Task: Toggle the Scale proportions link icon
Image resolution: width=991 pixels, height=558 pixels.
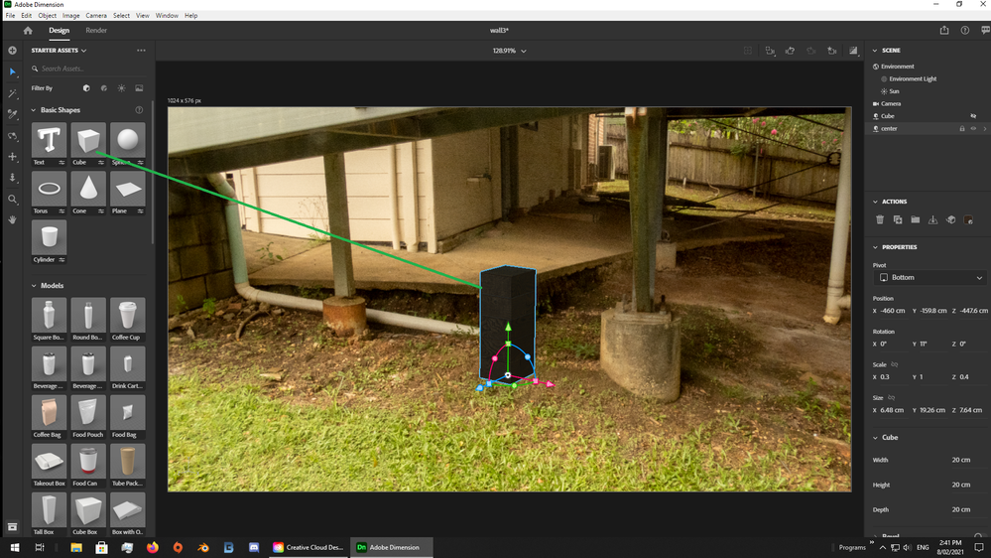Action: 895,364
